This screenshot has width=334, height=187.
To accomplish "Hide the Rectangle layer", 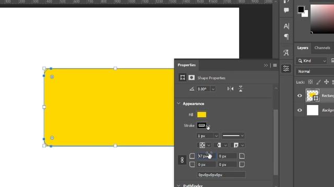I will click(x=300, y=96).
